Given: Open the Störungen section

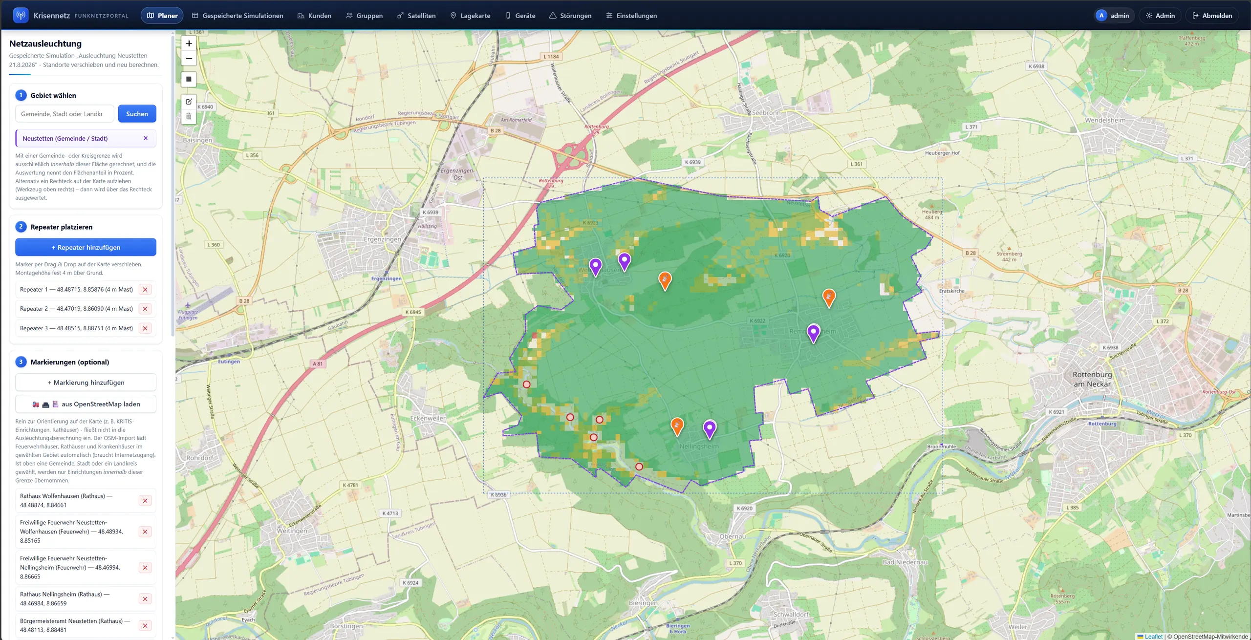Looking at the screenshot, I should pos(570,16).
